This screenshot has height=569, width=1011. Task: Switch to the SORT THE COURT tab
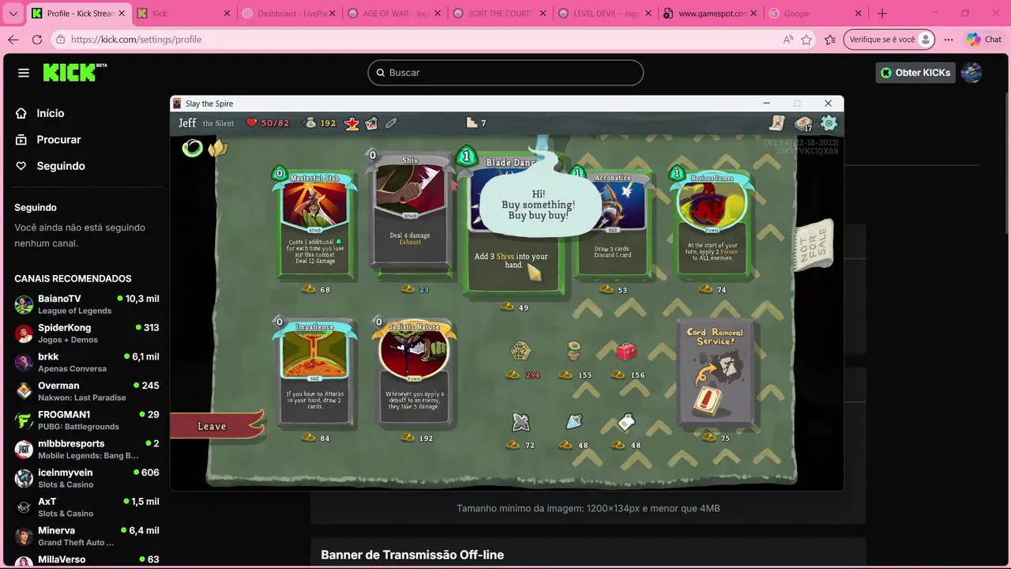coord(499,13)
